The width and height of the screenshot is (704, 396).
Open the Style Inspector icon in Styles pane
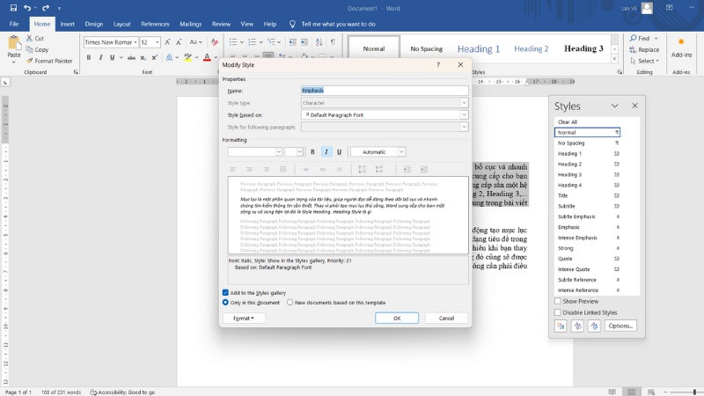(x=577, y=326)
